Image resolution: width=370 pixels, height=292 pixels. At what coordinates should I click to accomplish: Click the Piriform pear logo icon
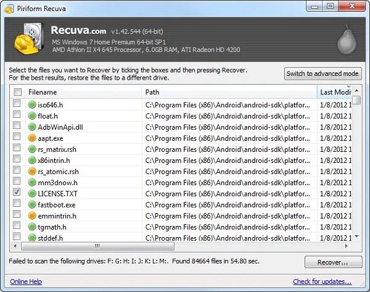tap(347, 40)
